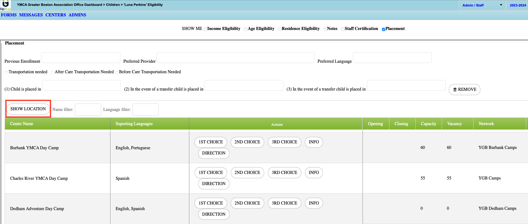Click the 'YGB Dedham Camps' network cell

tap(500, 209)
